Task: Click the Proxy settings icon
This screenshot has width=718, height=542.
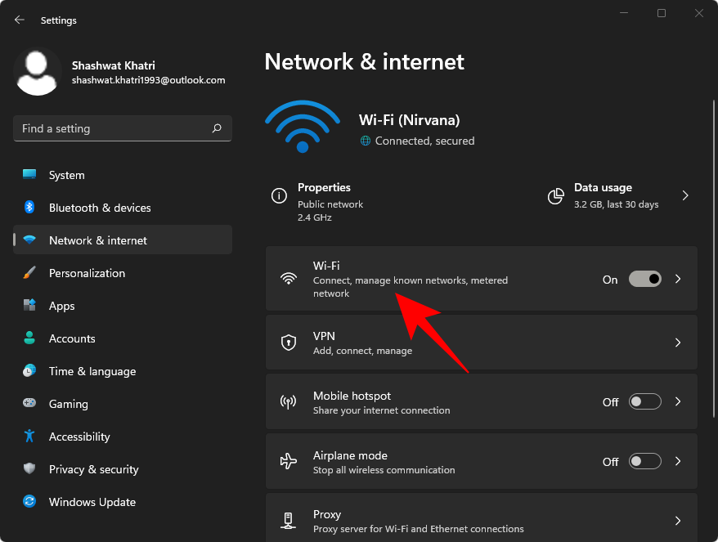Action: pos(289,521)
